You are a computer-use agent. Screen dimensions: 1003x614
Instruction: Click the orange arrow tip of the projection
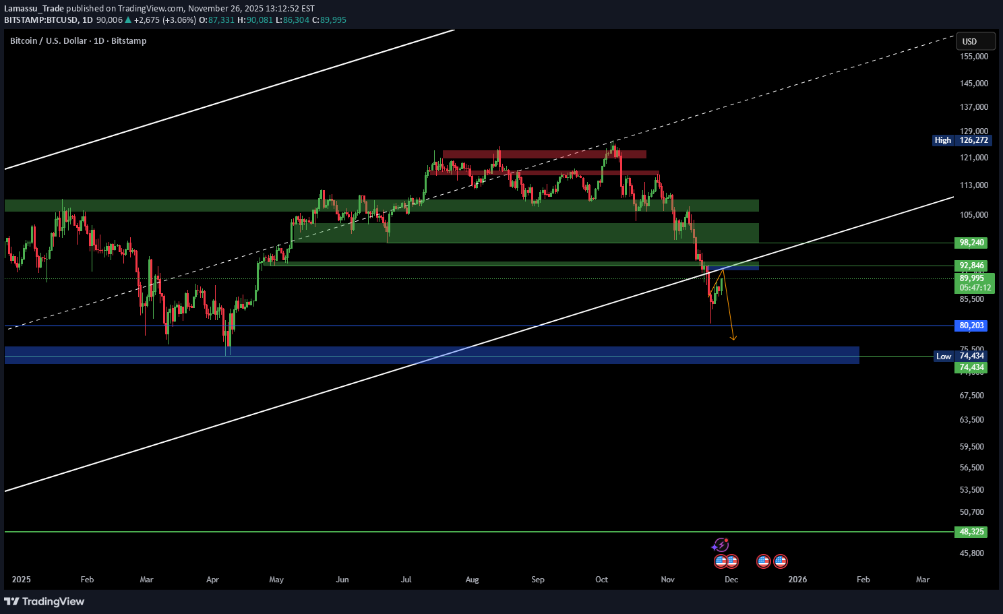click(733, 338)
